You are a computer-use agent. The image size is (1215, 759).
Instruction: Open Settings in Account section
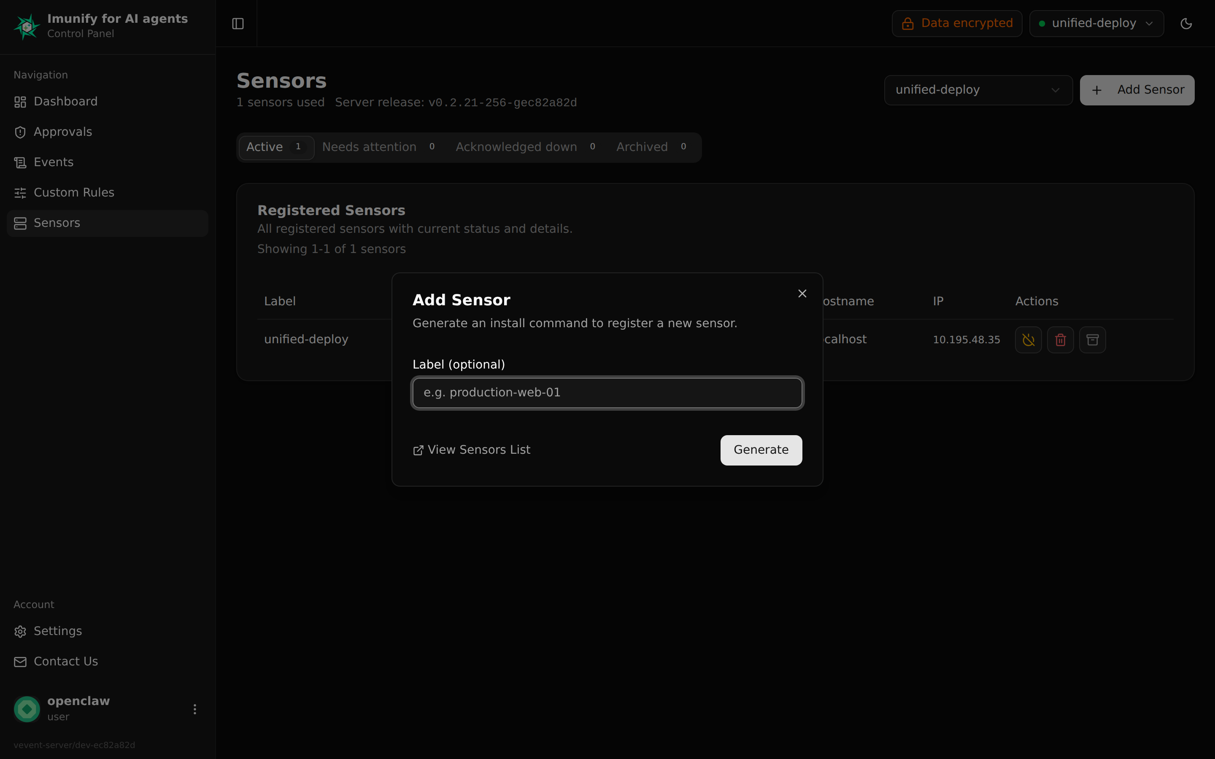[x=108, y=631]
